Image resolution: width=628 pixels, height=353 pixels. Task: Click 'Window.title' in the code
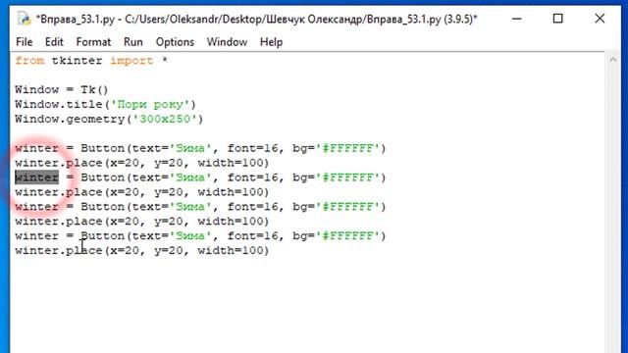click(59, 105)
